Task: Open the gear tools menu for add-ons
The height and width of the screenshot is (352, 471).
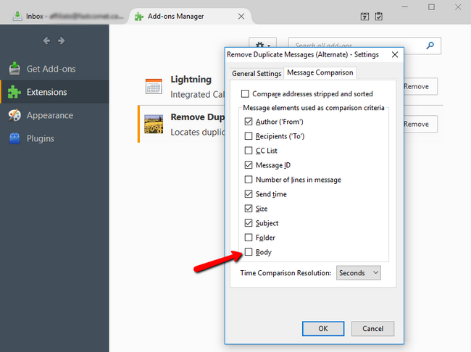Action: point(262,43)
